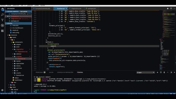Collapse the APPPER2 project section

(6, 23)
